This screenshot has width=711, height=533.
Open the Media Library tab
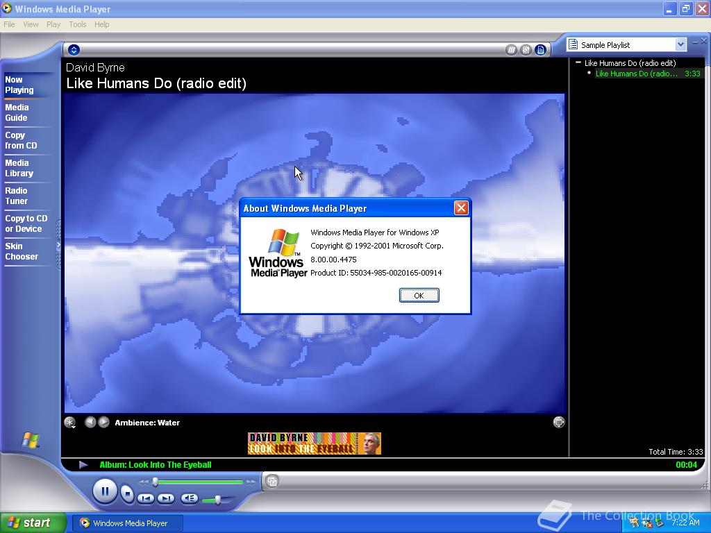pyautogui.click(x=19, y=168)
